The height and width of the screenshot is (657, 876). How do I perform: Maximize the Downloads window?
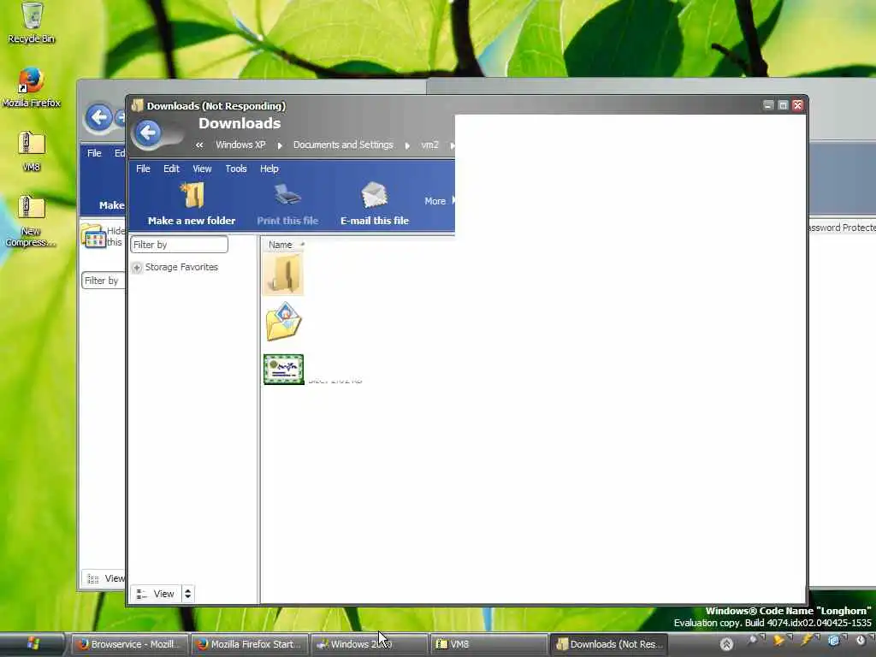783,105
